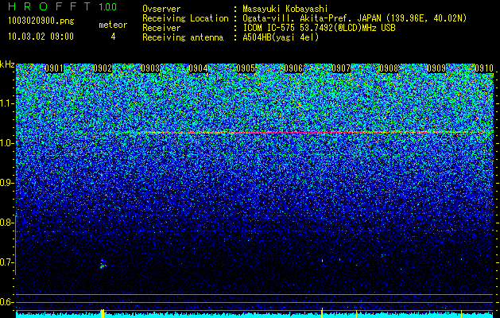Click the 0.8 kHz axis label
500x318 pixels.
click(6, 223)
